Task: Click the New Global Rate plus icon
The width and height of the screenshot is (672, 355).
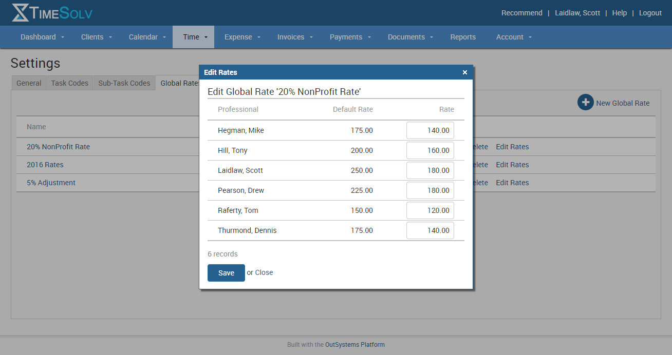Action: pyautogui.click(x=586, y=103)
